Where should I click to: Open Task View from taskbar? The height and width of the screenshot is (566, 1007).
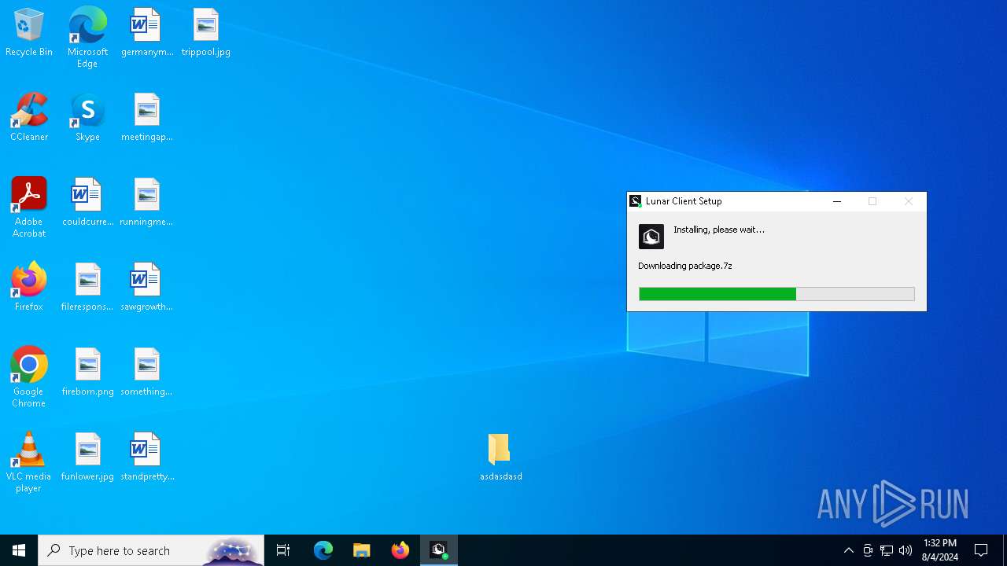tap(283, 550)
